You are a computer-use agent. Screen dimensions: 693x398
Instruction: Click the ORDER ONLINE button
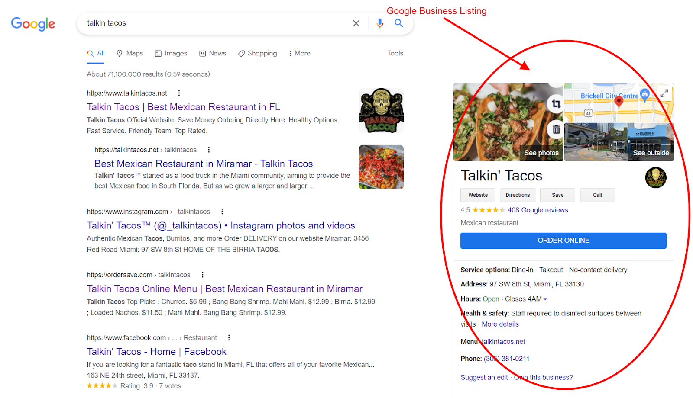click(x=563, y=241)
